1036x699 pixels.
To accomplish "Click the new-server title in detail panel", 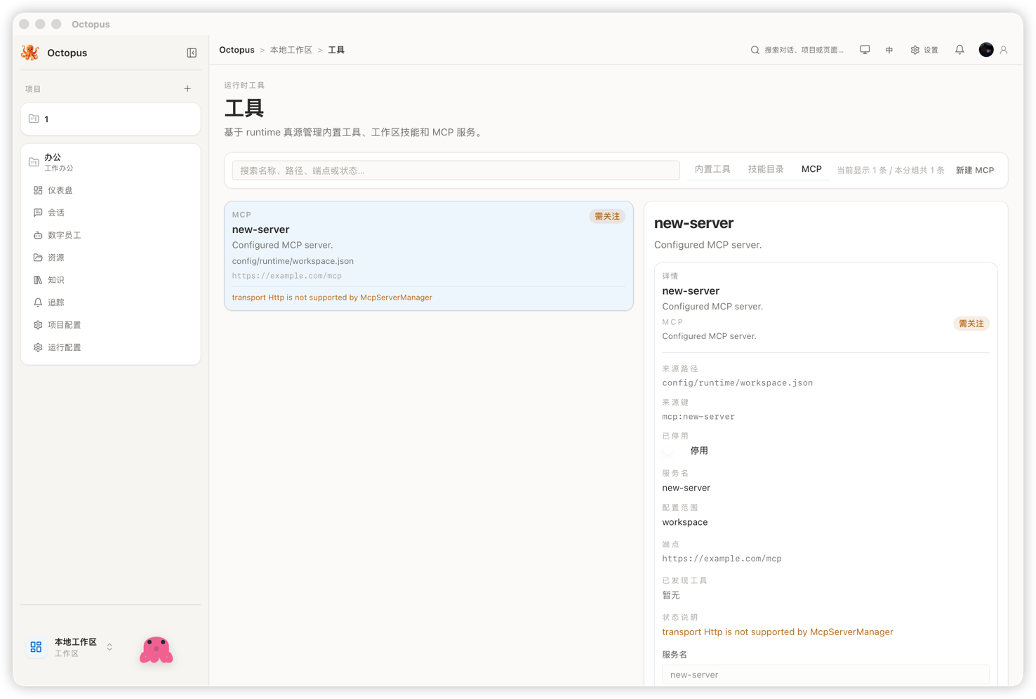I will coord(693,223).
